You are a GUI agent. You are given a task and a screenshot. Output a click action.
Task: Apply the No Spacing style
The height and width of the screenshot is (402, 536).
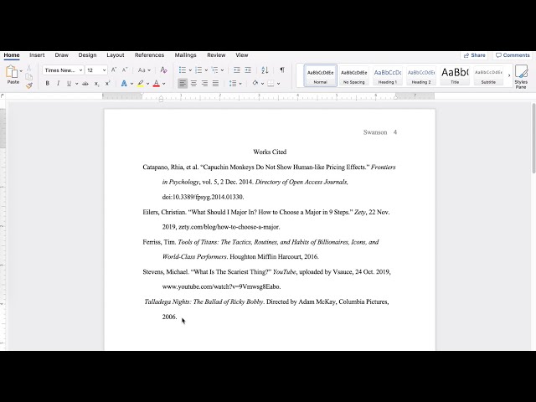(x=353, y=75)
